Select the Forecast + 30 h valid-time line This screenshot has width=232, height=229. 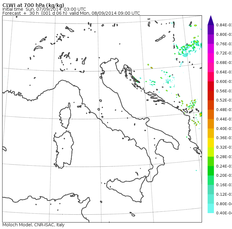tap(71, 13)
